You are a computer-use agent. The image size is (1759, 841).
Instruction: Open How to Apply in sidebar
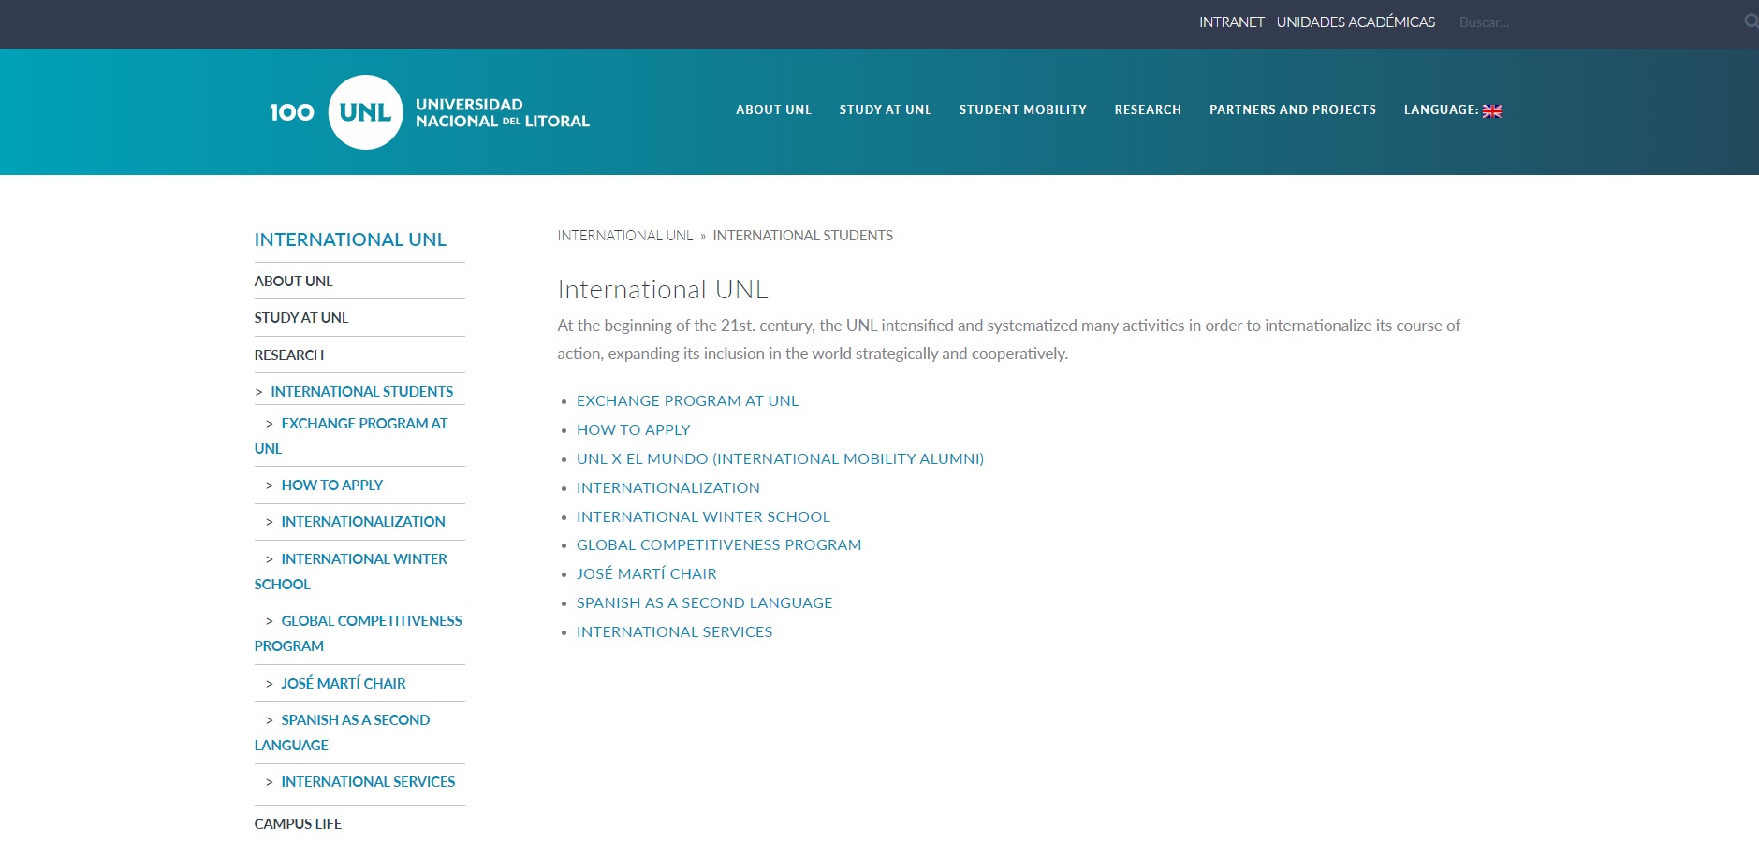(x=331, y=485)
